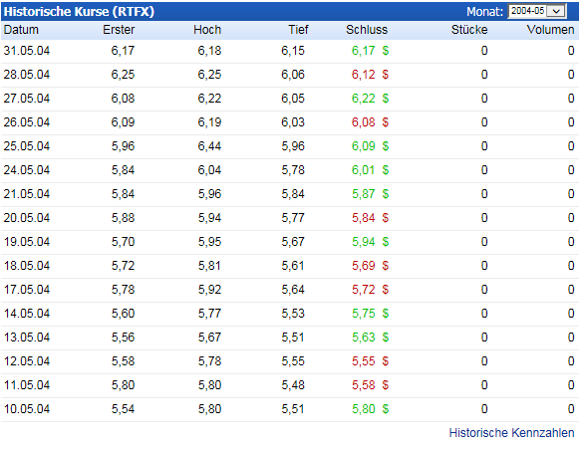Click the Historische Kurse (RTFX) title
The width and height of the screenshot is (580, 451).
point(79,12)
